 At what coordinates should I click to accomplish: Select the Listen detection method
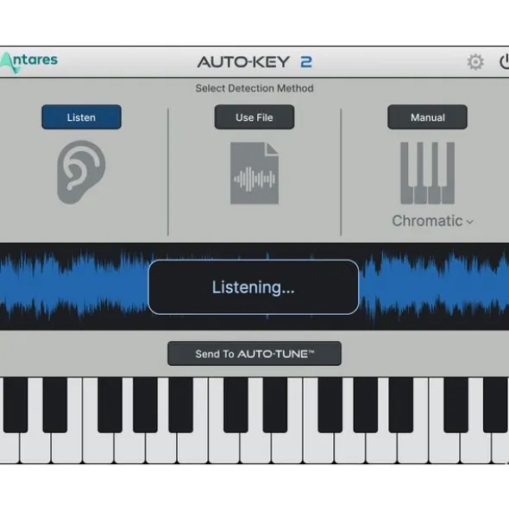tap(81, 117)
